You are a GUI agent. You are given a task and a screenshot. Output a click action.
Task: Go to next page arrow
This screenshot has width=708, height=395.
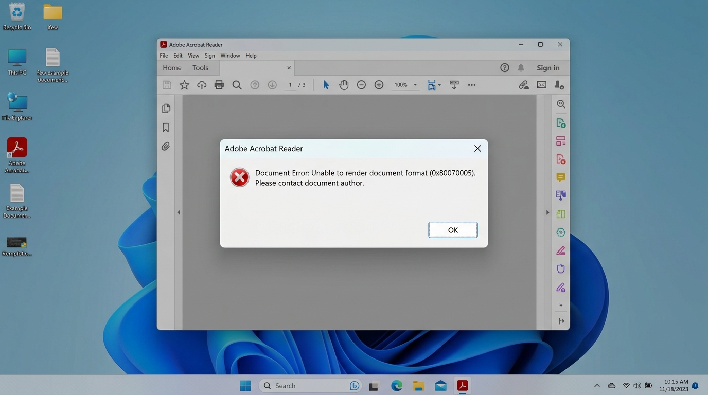pyautogui.click(x=272, y=85)
